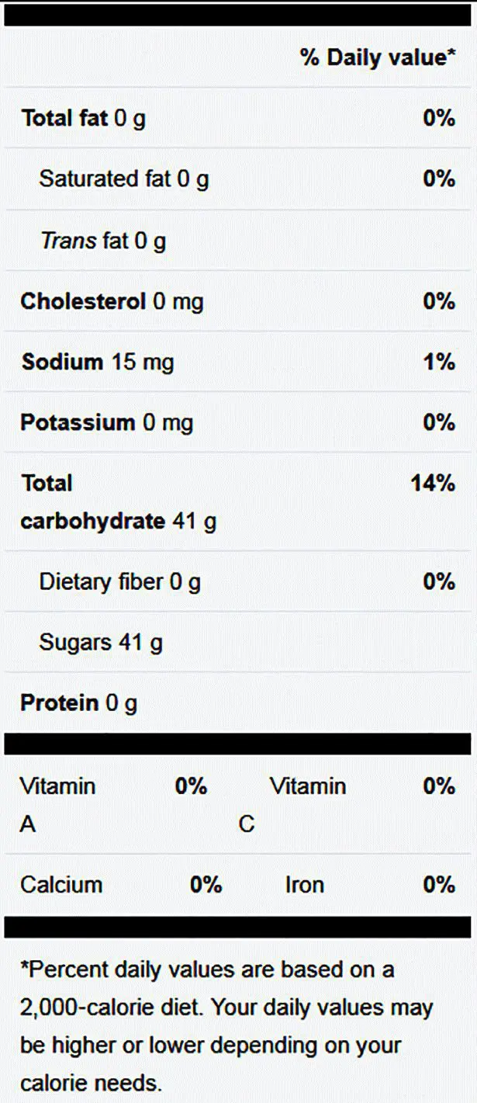Click the Sodium 15 mg label

(x=98, y=362)
